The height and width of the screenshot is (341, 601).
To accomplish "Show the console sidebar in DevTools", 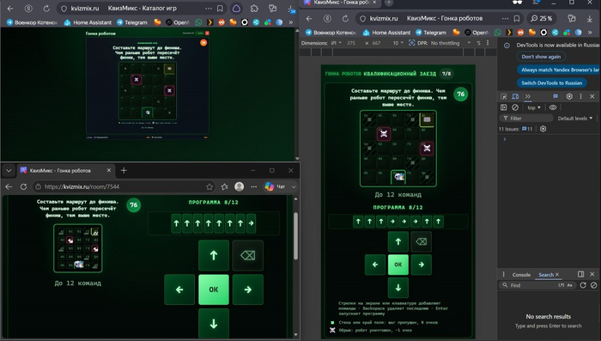I will 504,107.
